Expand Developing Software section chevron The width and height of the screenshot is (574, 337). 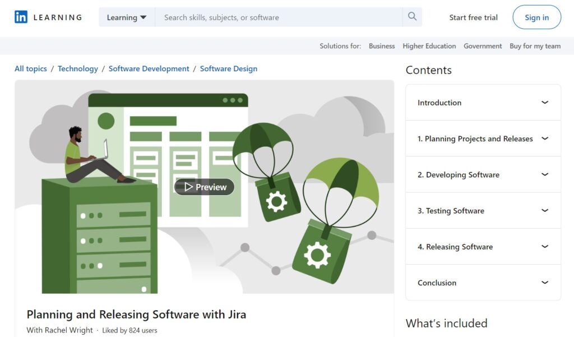(545, 174)
